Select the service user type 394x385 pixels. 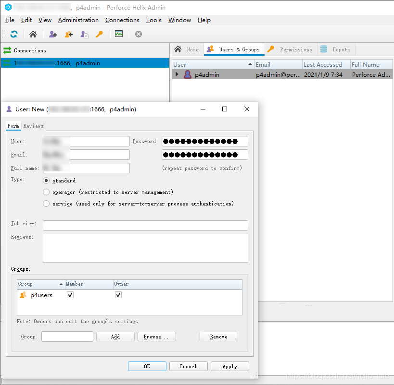pos(46,204)
